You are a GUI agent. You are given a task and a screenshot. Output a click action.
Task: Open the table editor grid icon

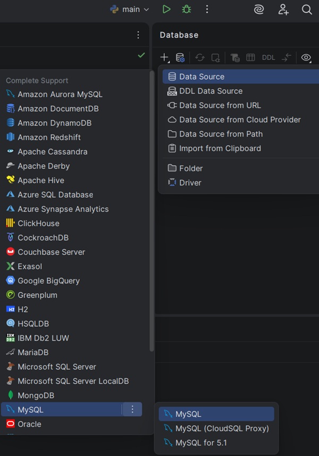[x=250, y=57]
